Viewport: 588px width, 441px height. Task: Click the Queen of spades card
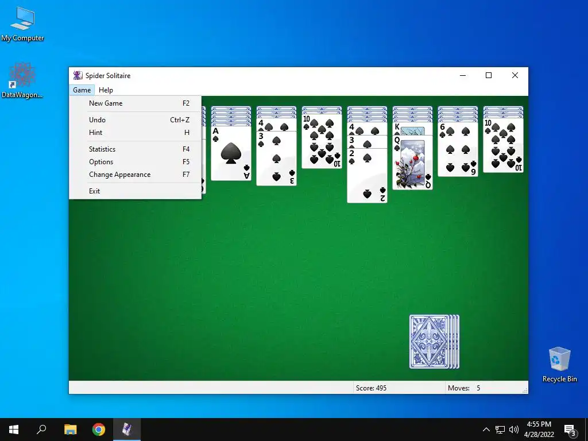412,163
